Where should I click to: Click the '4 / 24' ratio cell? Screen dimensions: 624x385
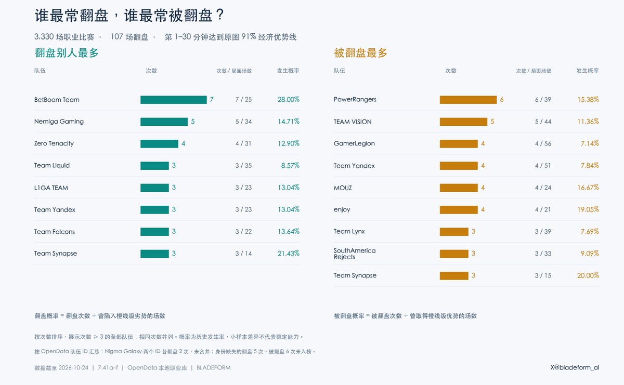point(543,188)
